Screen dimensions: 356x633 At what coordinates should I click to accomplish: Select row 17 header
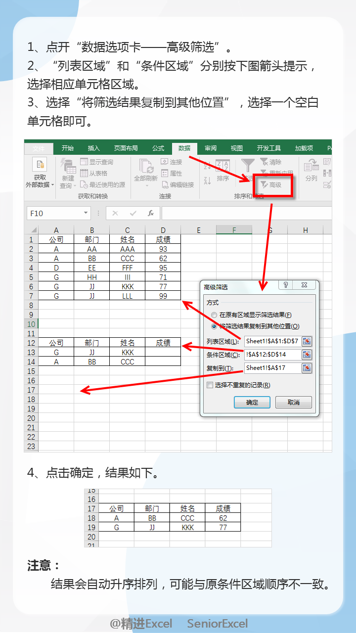32,390
